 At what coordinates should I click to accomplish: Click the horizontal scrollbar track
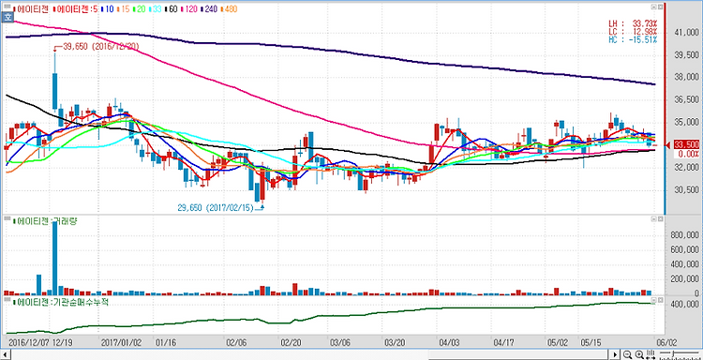[x=309, y=355]
